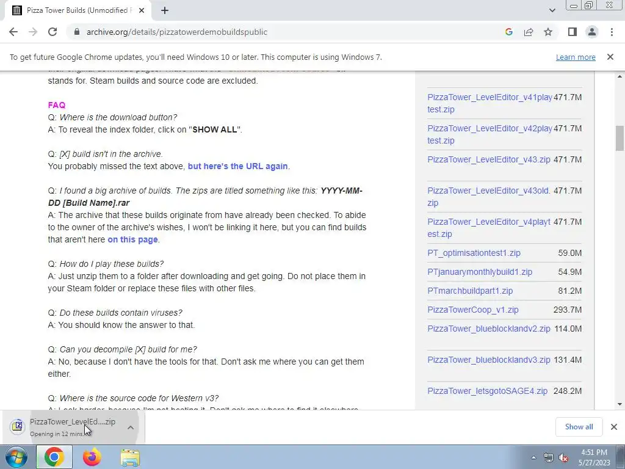
Task: Download PizzaTowerCoop_v1.zip
Action: pyautogui.click(x=473, y=310)
